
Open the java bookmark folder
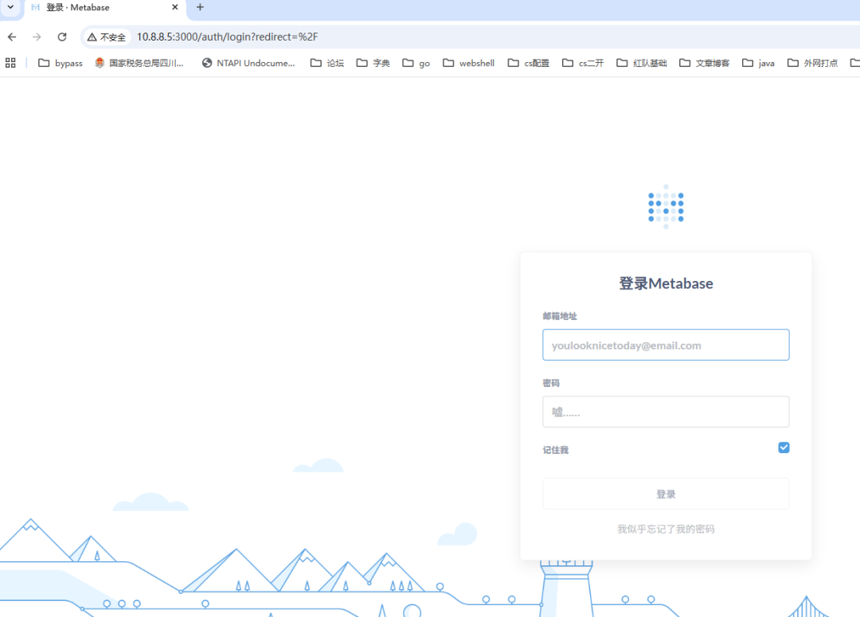[758, 63]
